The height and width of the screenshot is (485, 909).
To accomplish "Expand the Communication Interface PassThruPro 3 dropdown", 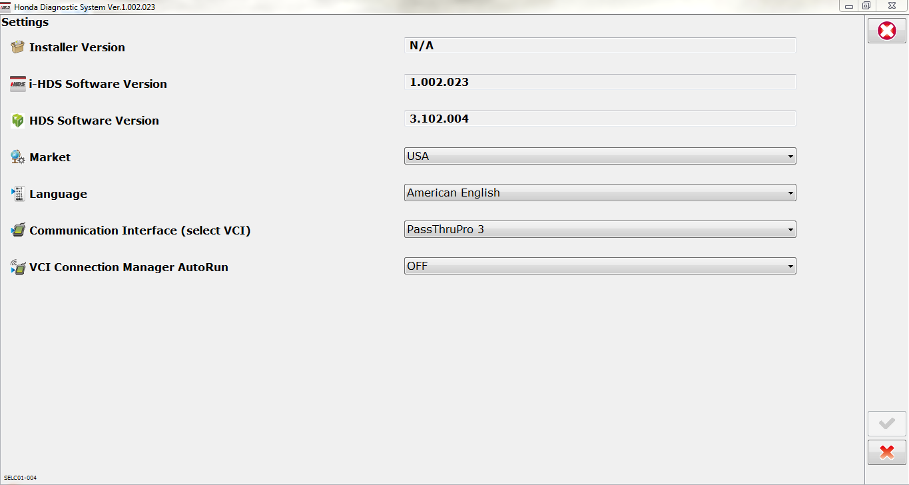I will (x=790, y=229).
